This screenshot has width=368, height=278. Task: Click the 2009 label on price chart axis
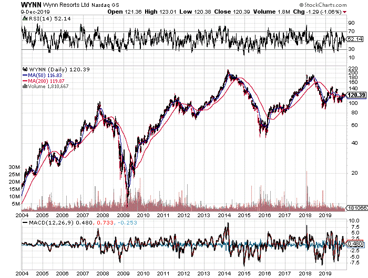coord(123,215)
